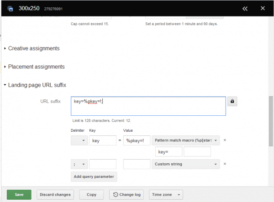The image size is (274, 202).
Task: Click the ad creative icon beside 300x250
Action: (11, 8)
